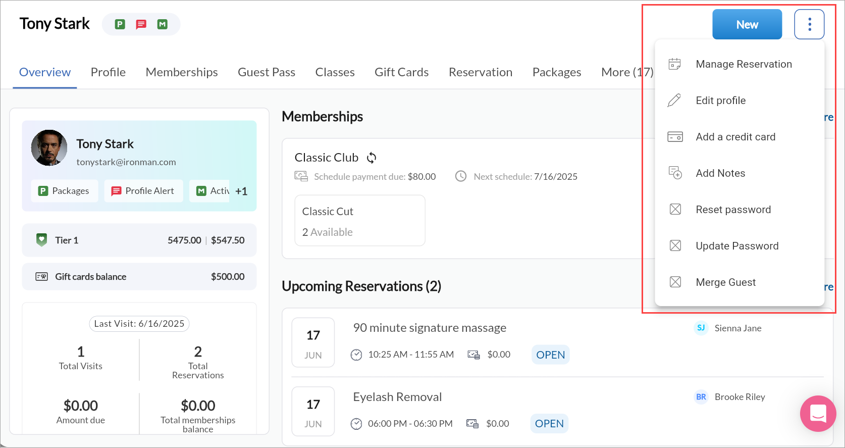This screenshot has height=448, width=845.
Task: Click the Gift cards balance row
Action: point(139,277)
